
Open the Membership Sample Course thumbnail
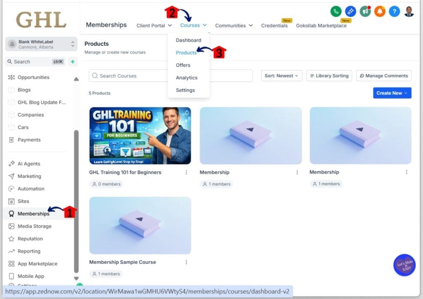tap(140, 226)
